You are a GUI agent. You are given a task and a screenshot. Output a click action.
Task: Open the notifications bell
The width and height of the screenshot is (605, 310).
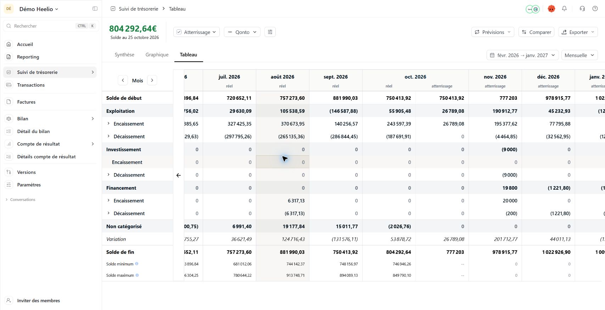tap(564, 9)
